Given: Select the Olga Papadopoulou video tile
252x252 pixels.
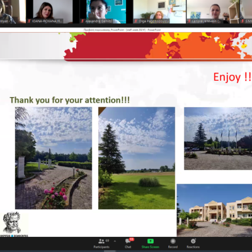Looking at the screenshot, I should [x=159, y=11].
